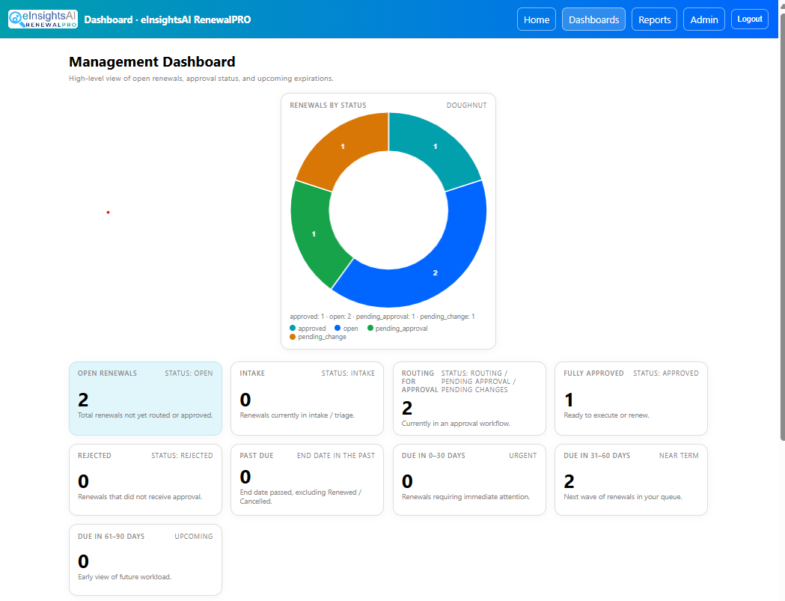Click the green pending_approval doughnut segment
Image resolution: width=785 pixels, height=601 pixels.
[x=315, y=232]
